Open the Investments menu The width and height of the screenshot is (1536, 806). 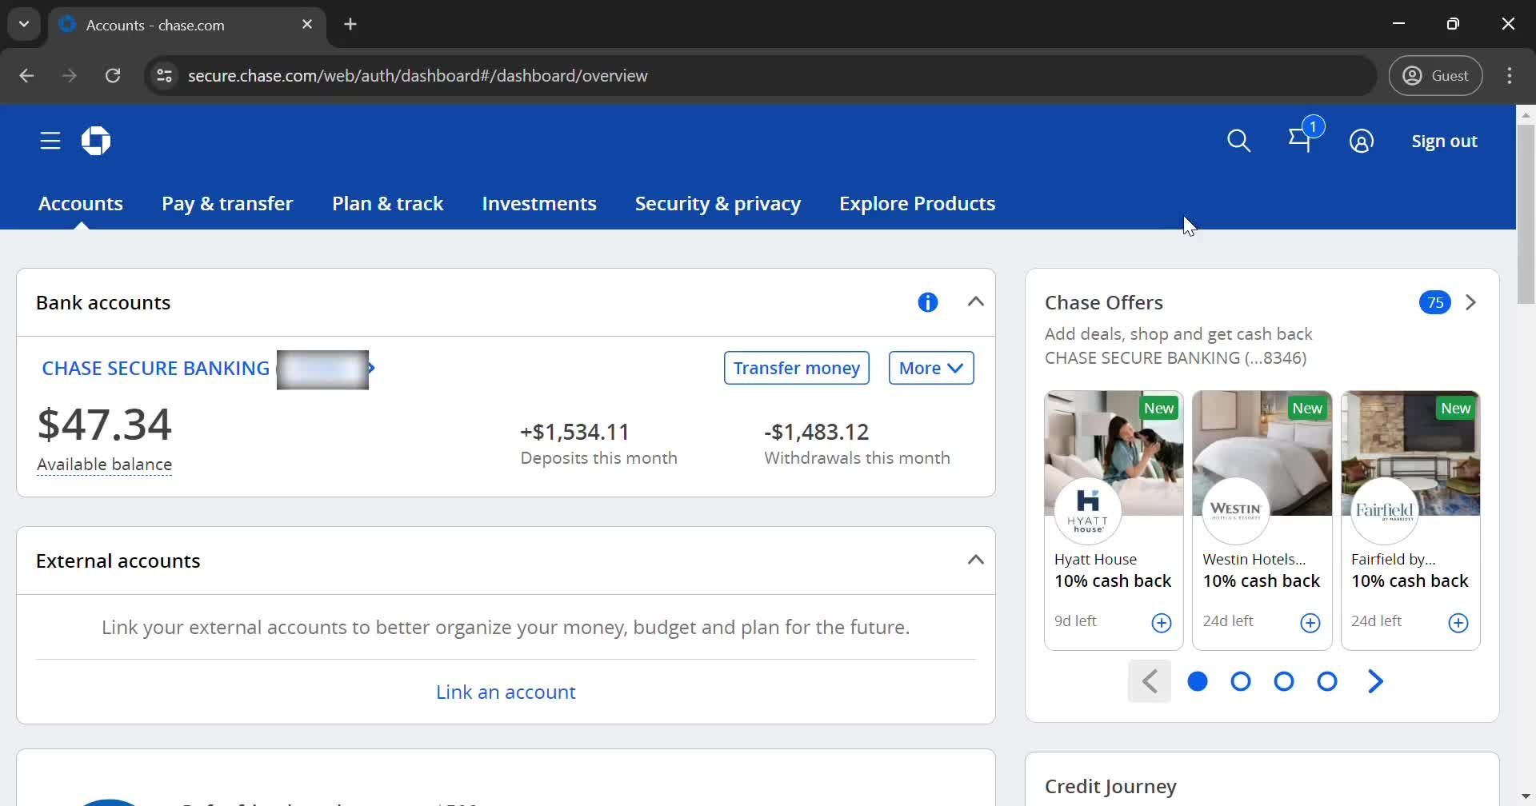coord(539,203)
